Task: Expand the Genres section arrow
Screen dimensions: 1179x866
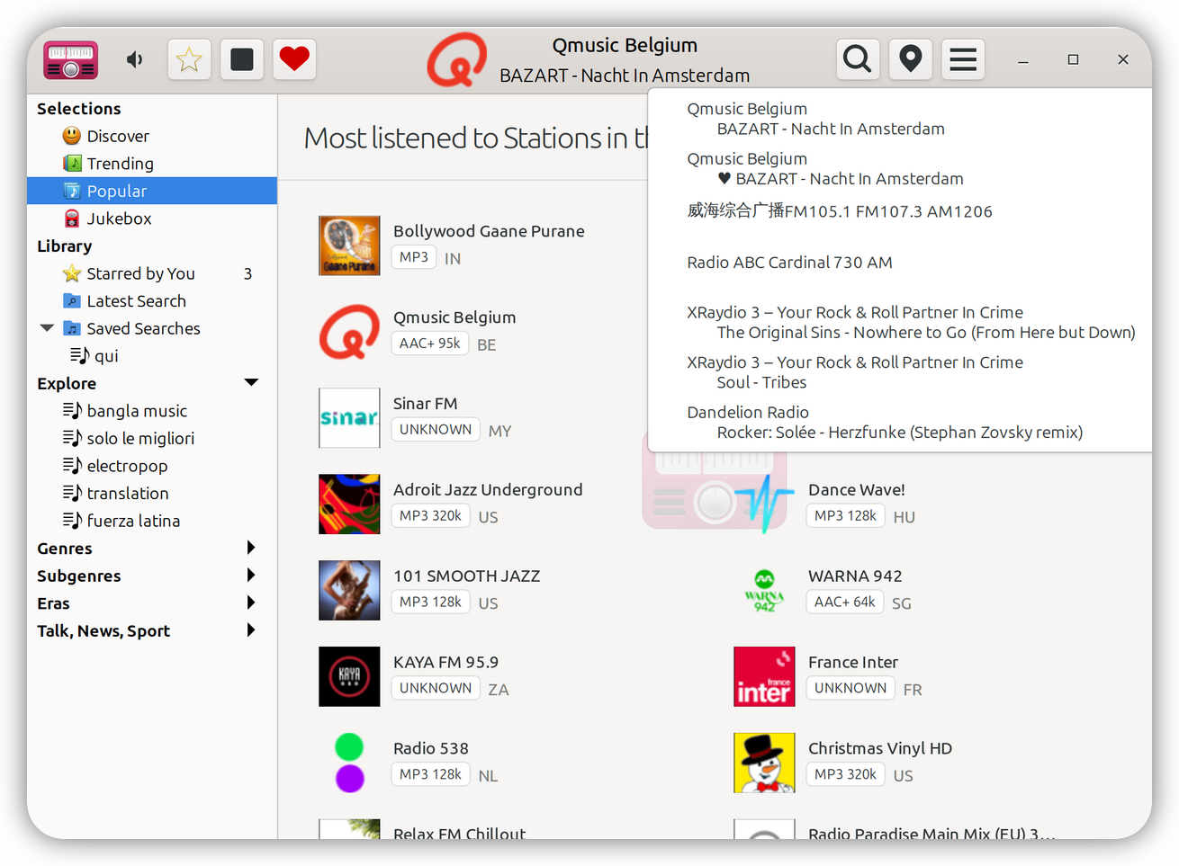Action: [x=251, y=548]
